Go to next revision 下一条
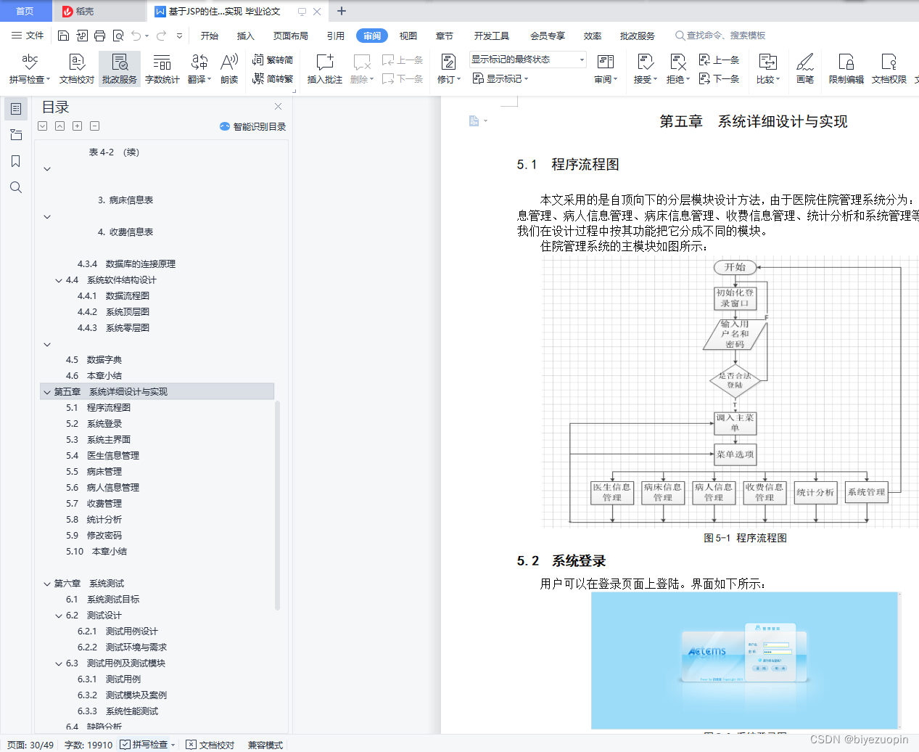The image size is (919, 752). point(719,78)
